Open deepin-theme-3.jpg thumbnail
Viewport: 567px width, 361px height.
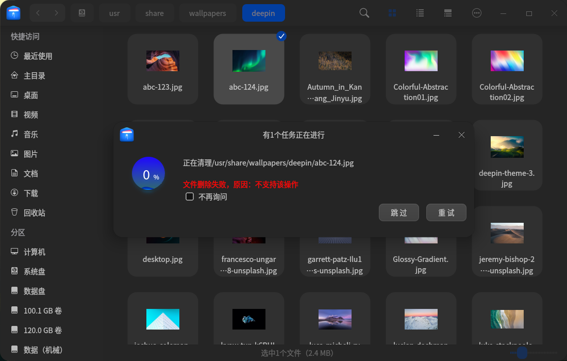point(507,146)
